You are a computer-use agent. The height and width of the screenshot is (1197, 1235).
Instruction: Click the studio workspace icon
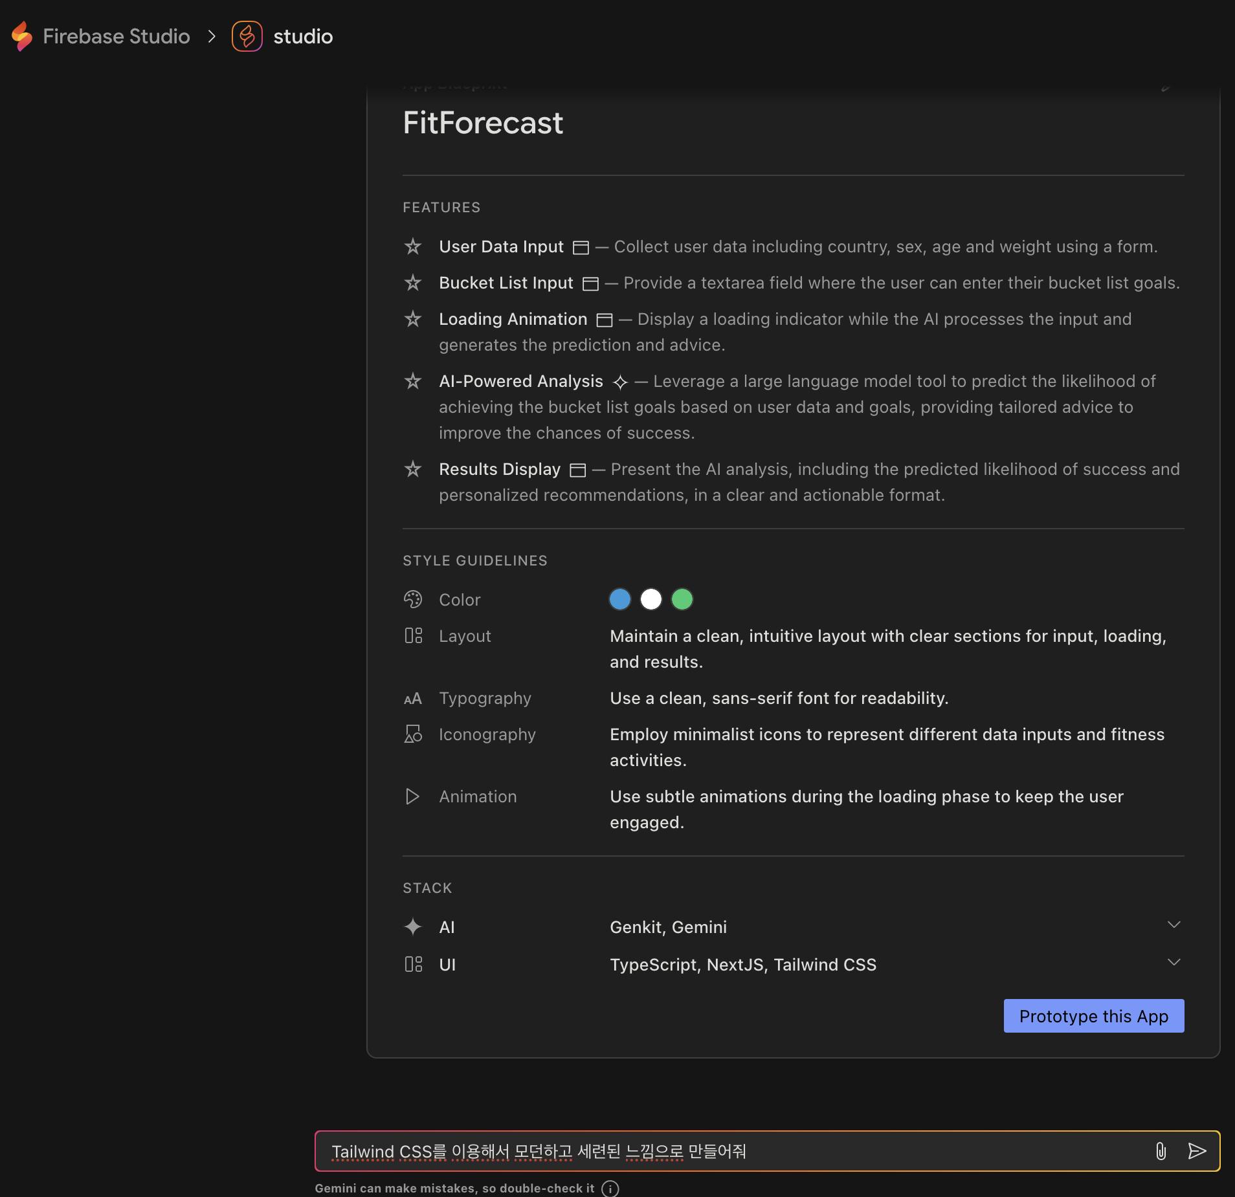point(247,36)
